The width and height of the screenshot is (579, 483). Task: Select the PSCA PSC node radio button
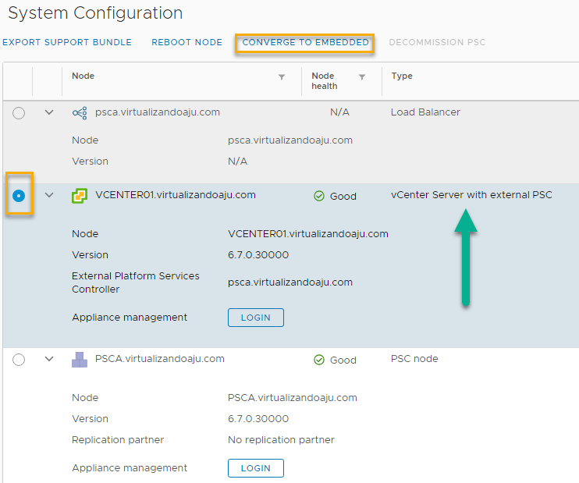[19, 360]
